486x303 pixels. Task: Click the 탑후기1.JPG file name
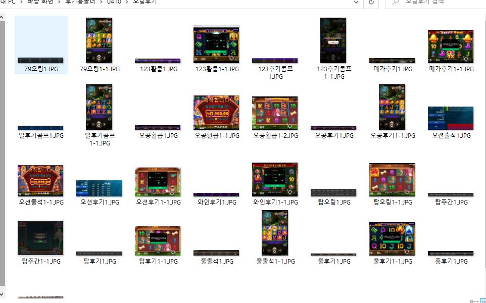pos(100,261)
